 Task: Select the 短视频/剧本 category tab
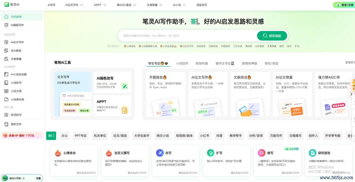coord(184,136)
